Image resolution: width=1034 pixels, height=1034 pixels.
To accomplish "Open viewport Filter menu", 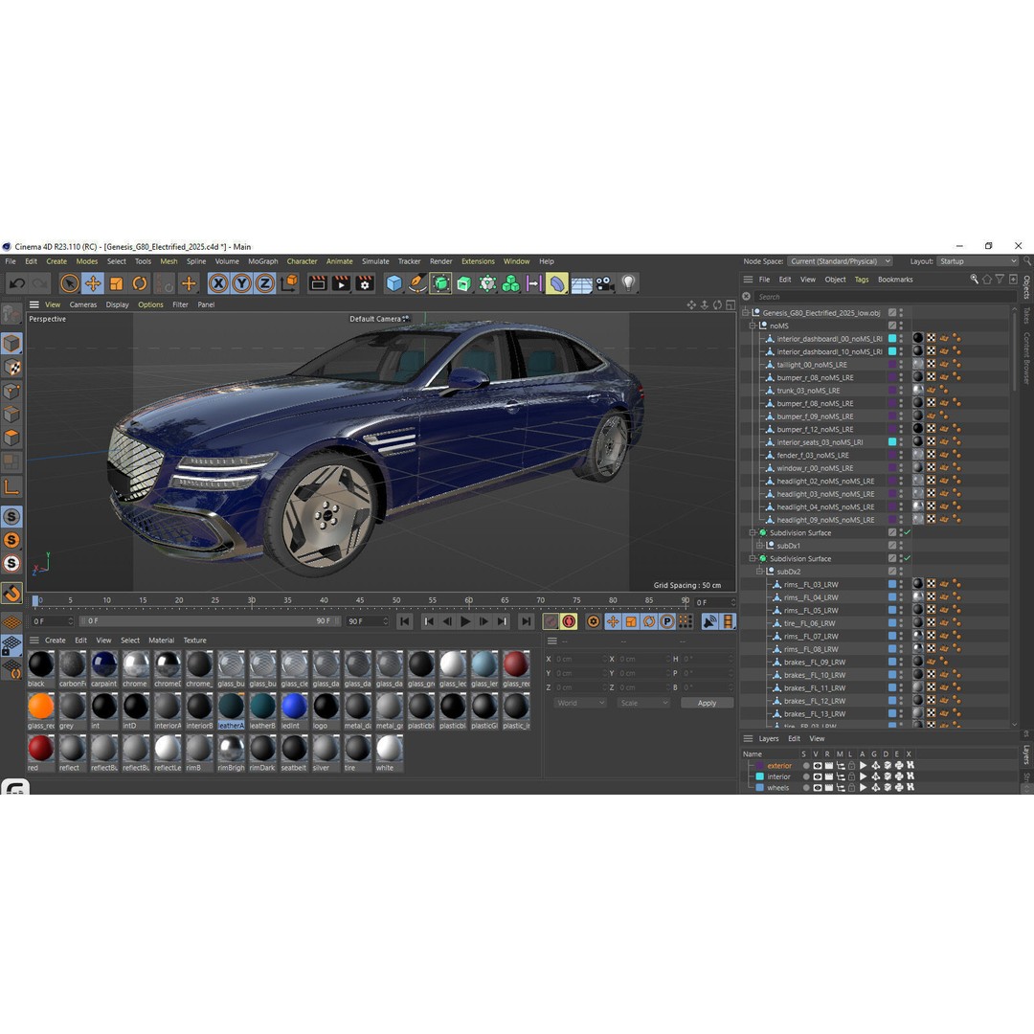I will [x=180, y=304].
